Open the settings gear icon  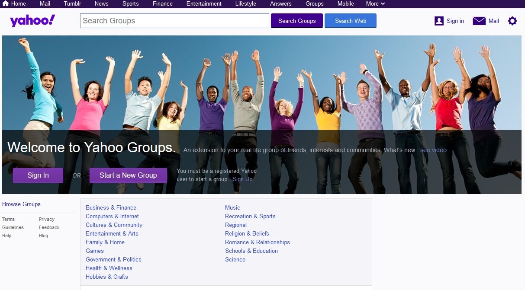pyautogui.click(x=512, y=21)
